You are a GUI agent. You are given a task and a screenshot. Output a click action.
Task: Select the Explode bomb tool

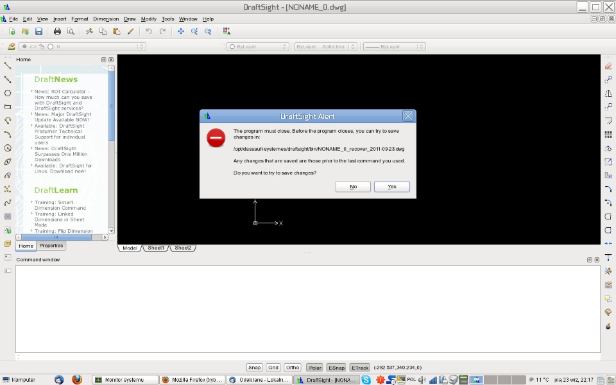click(x=608, y=326)
